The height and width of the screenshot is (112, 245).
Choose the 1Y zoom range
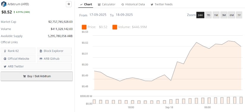point(239,15)
